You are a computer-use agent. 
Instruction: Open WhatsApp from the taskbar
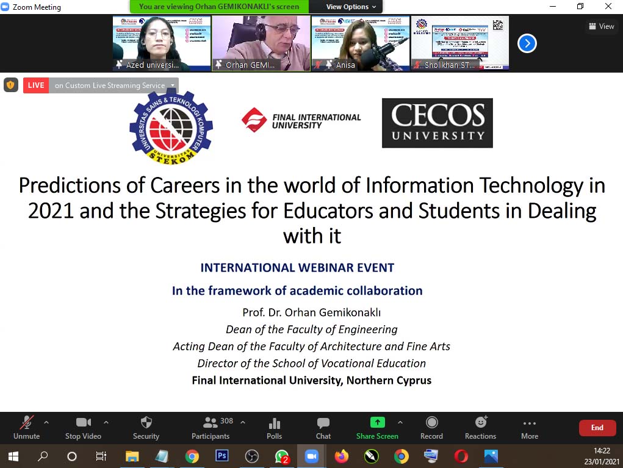pos(282,456)
